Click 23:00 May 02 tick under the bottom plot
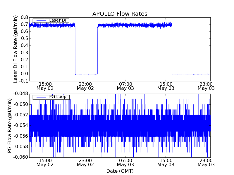234x175 pixels. pyautogui.click(x=85, y=162)
